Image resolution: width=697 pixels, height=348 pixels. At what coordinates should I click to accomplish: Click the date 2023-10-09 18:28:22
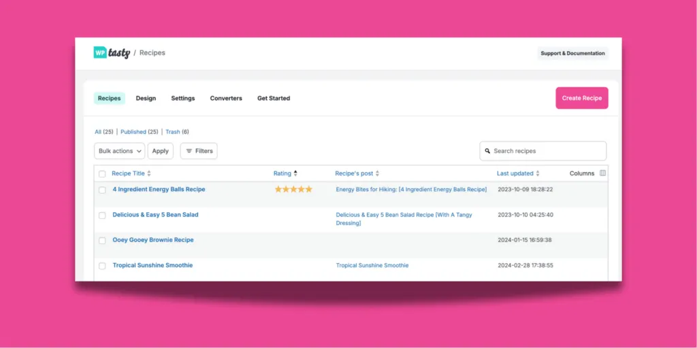click(x=525, y=190)
